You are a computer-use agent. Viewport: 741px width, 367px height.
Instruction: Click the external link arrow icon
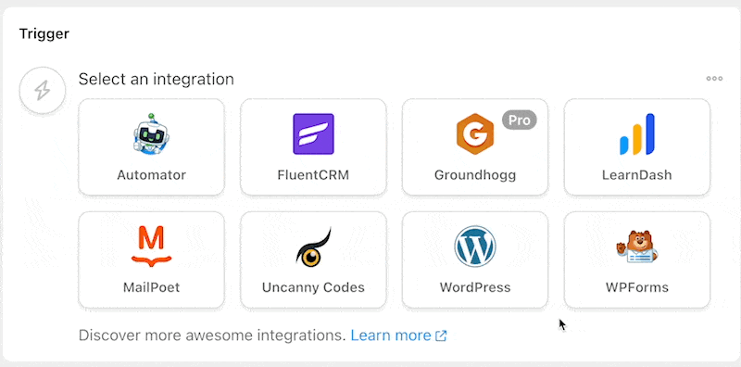coord(441,335)
